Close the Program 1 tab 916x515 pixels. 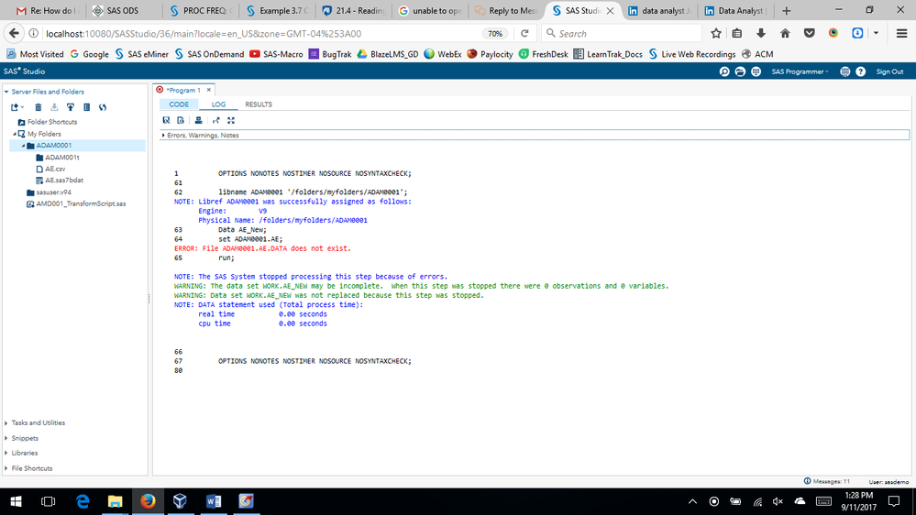click(208, 90)
